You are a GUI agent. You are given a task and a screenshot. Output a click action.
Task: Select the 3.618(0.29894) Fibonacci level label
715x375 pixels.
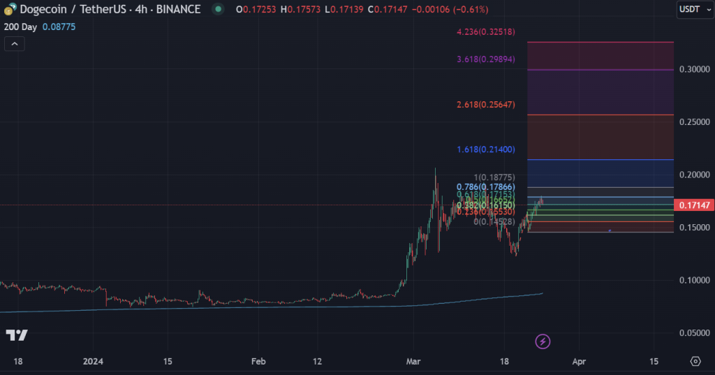(486, 59)
